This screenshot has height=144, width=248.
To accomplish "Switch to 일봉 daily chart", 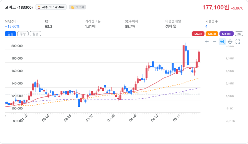I will click(x=10, y=34).
